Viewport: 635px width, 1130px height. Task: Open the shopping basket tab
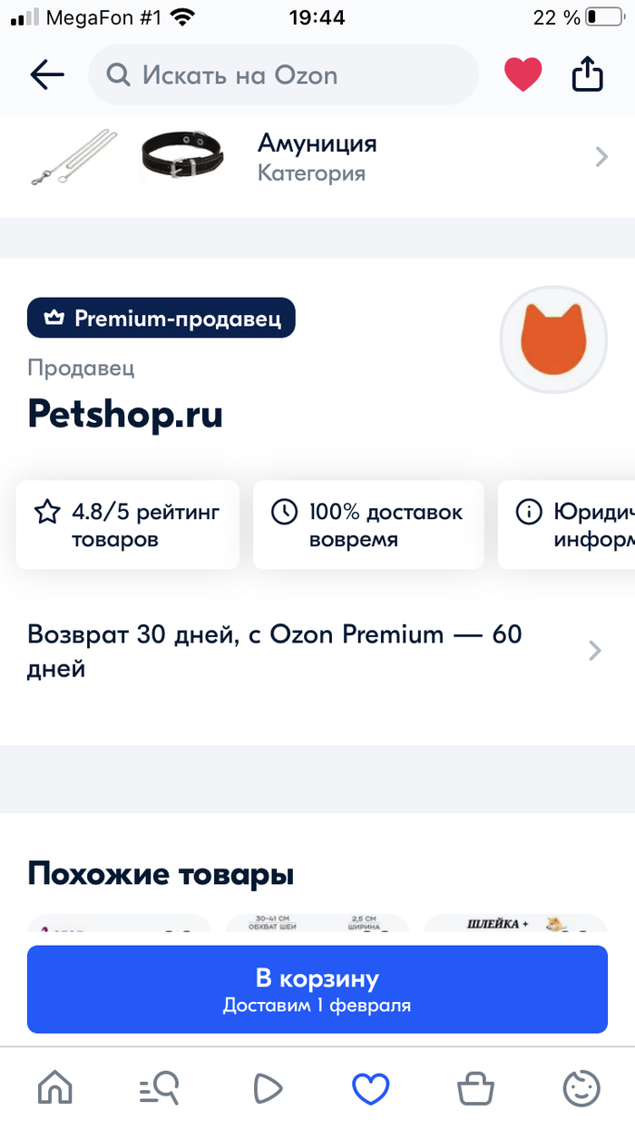click(475, 1088)
